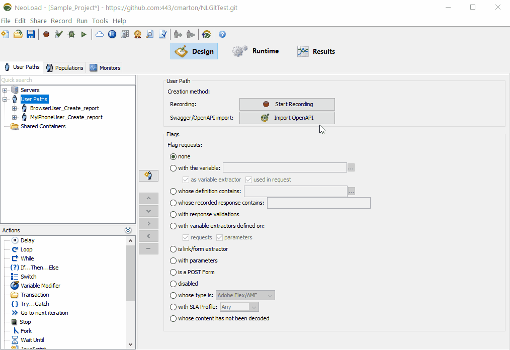Click the Quick search field

(x=68, y=80)
